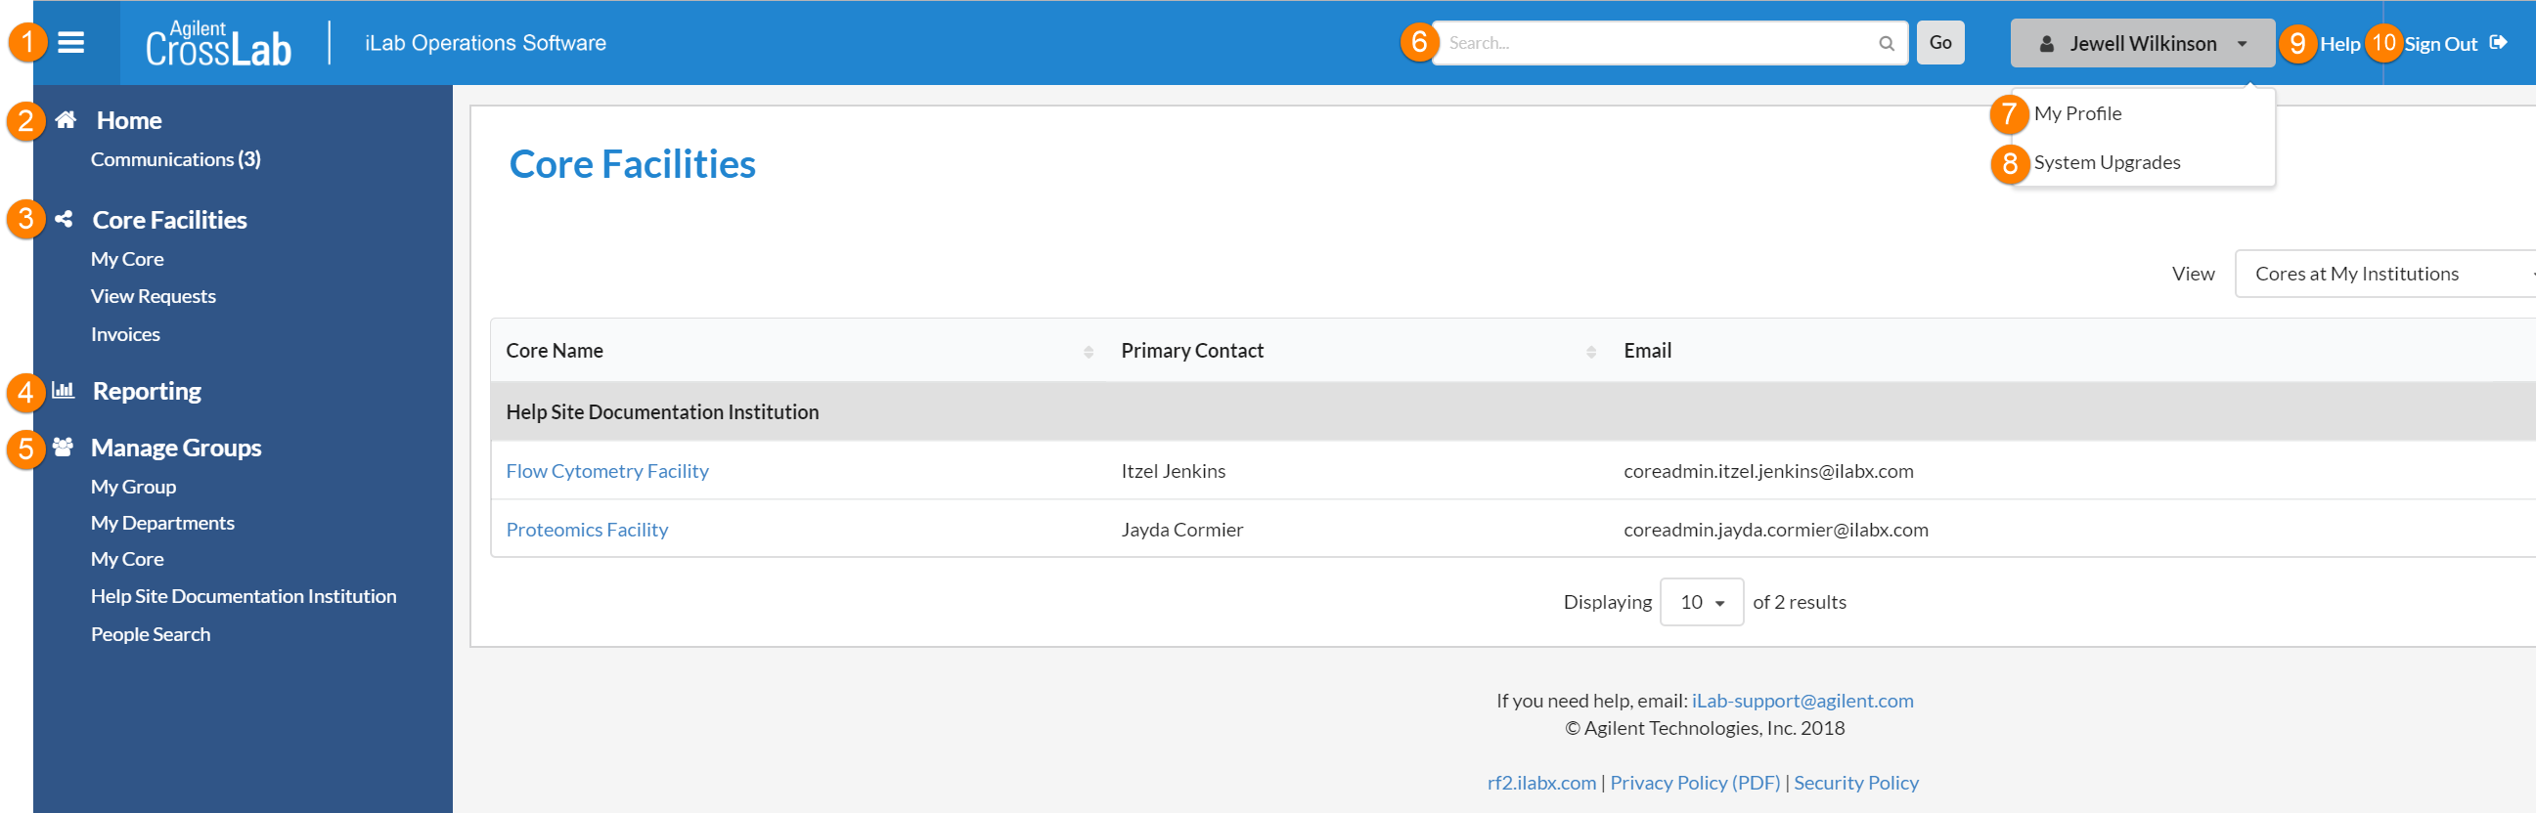This screenshot has height=813, width=2536.
Task: Click the Sign Out arrow icon
Action: click(2498, 42)
